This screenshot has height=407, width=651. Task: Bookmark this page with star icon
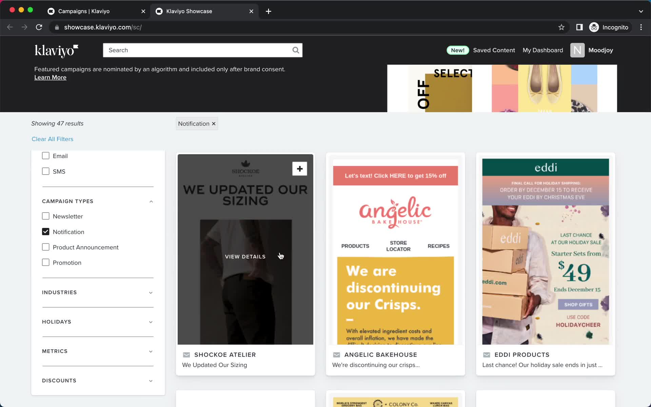tap(561, 27)
